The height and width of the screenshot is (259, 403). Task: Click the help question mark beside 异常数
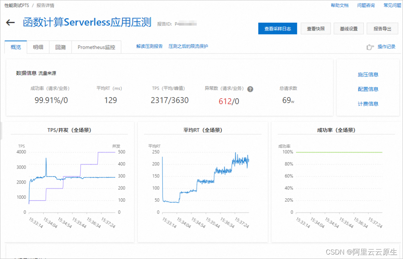pos(250,89)
